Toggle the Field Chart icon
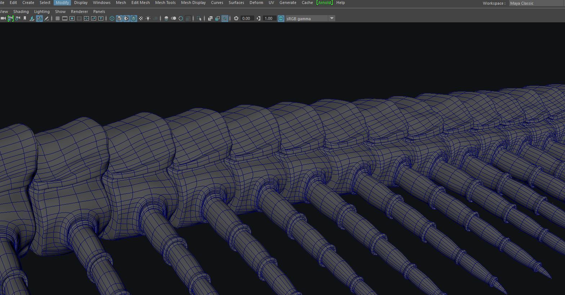 click(86, 18)
